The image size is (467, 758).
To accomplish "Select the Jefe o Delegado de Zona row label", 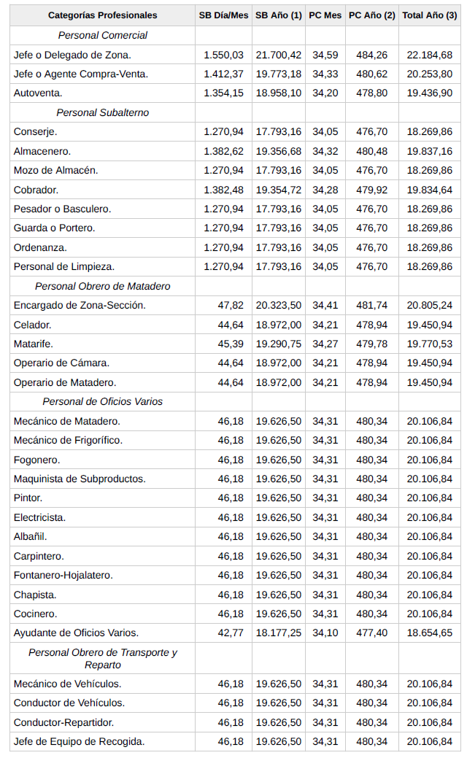I will [72, 55].
